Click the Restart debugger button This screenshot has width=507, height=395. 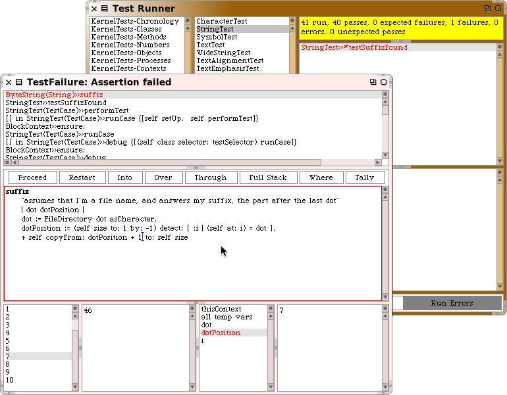point(82,177)
